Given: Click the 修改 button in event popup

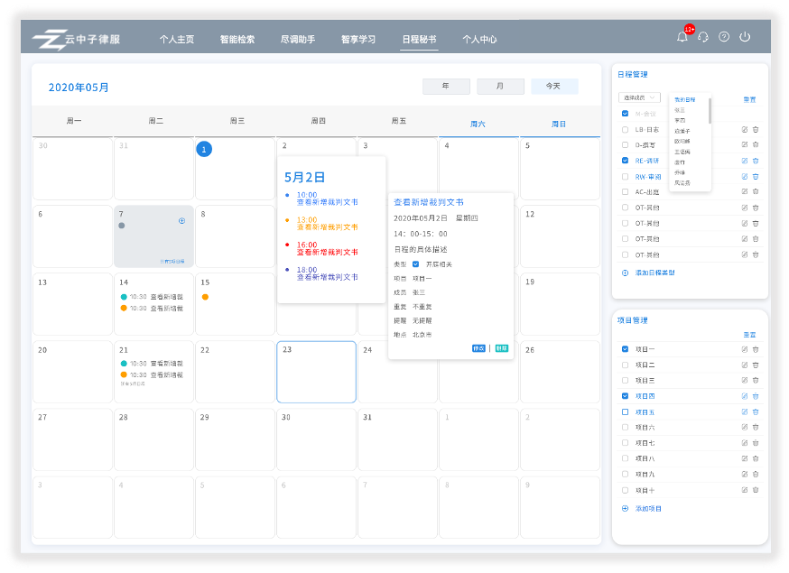Looking at the screenshot, I should (x=478, y=348).
